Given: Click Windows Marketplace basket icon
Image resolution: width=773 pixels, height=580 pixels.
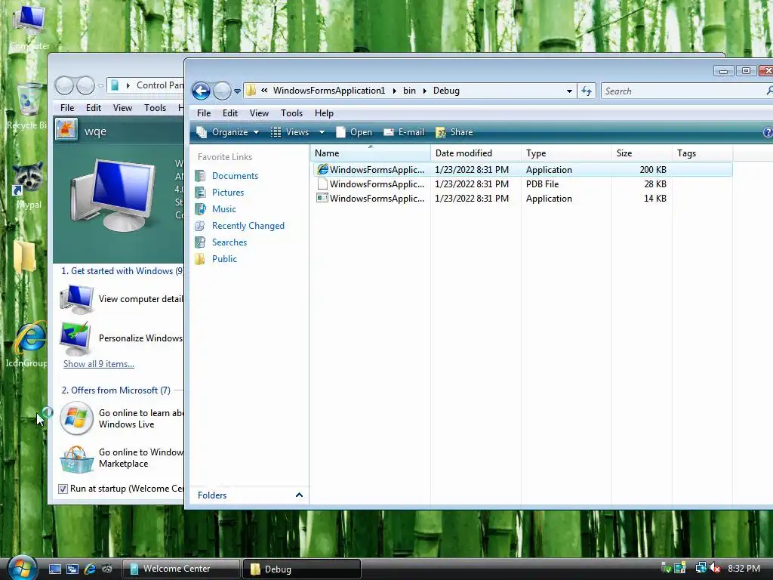Looking at the screenshot, I should (x=77, y=459).
